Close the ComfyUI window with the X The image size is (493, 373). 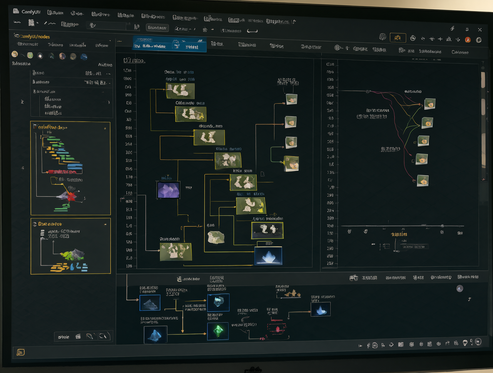click(x=480, y=30)
